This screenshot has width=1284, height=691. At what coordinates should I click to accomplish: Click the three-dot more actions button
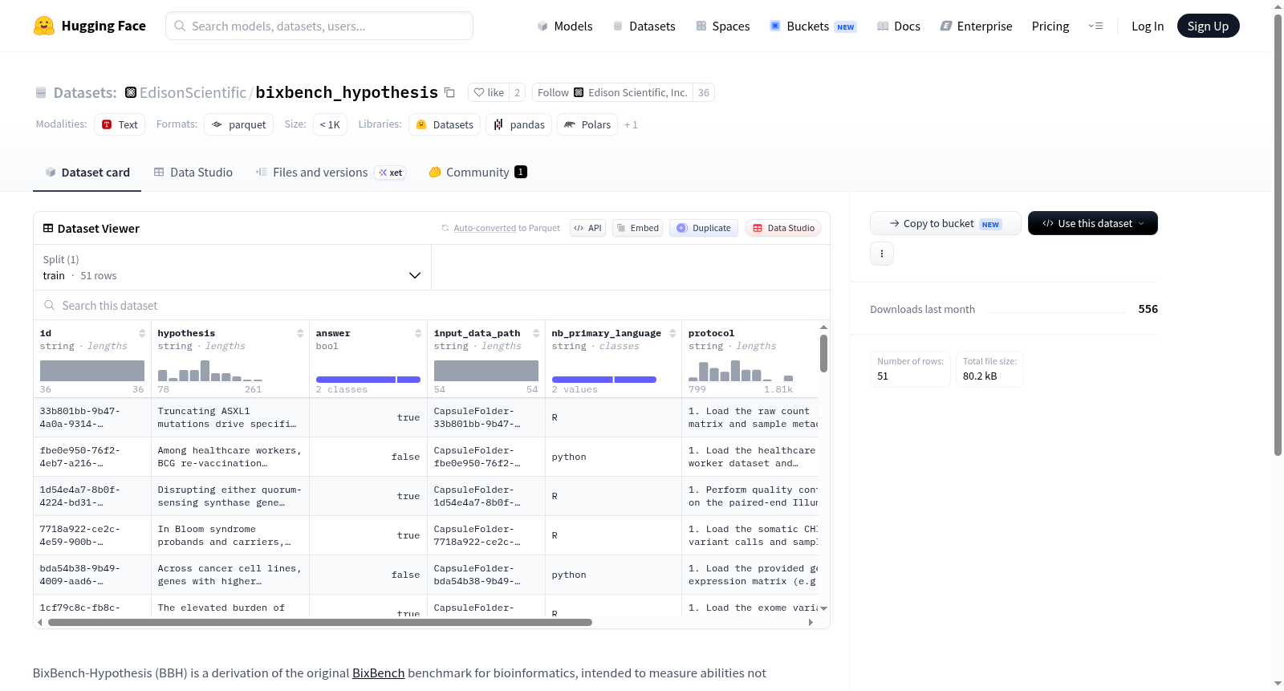click(x=882, y=254)
